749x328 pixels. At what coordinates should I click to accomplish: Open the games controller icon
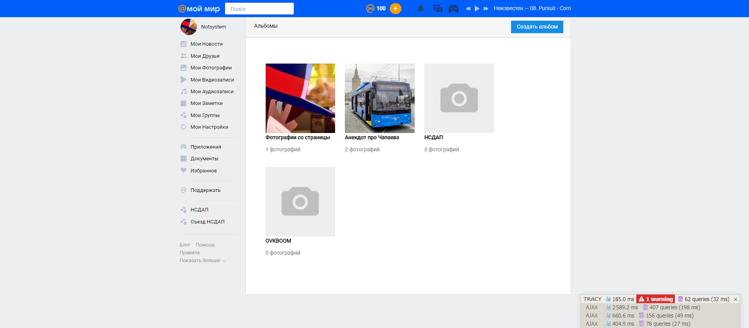453,9
